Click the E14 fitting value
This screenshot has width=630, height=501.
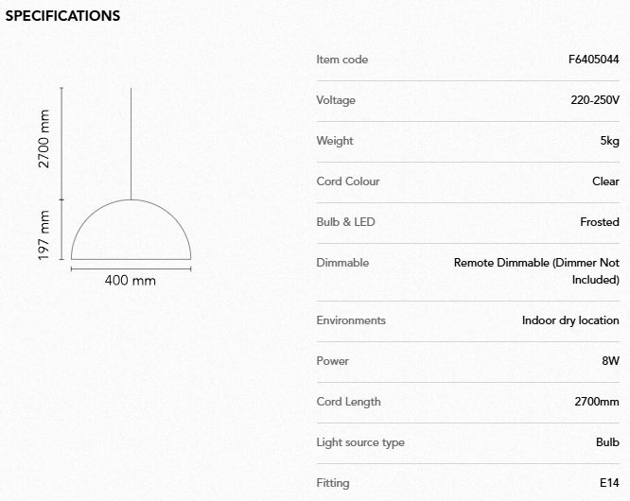(609, 483)
